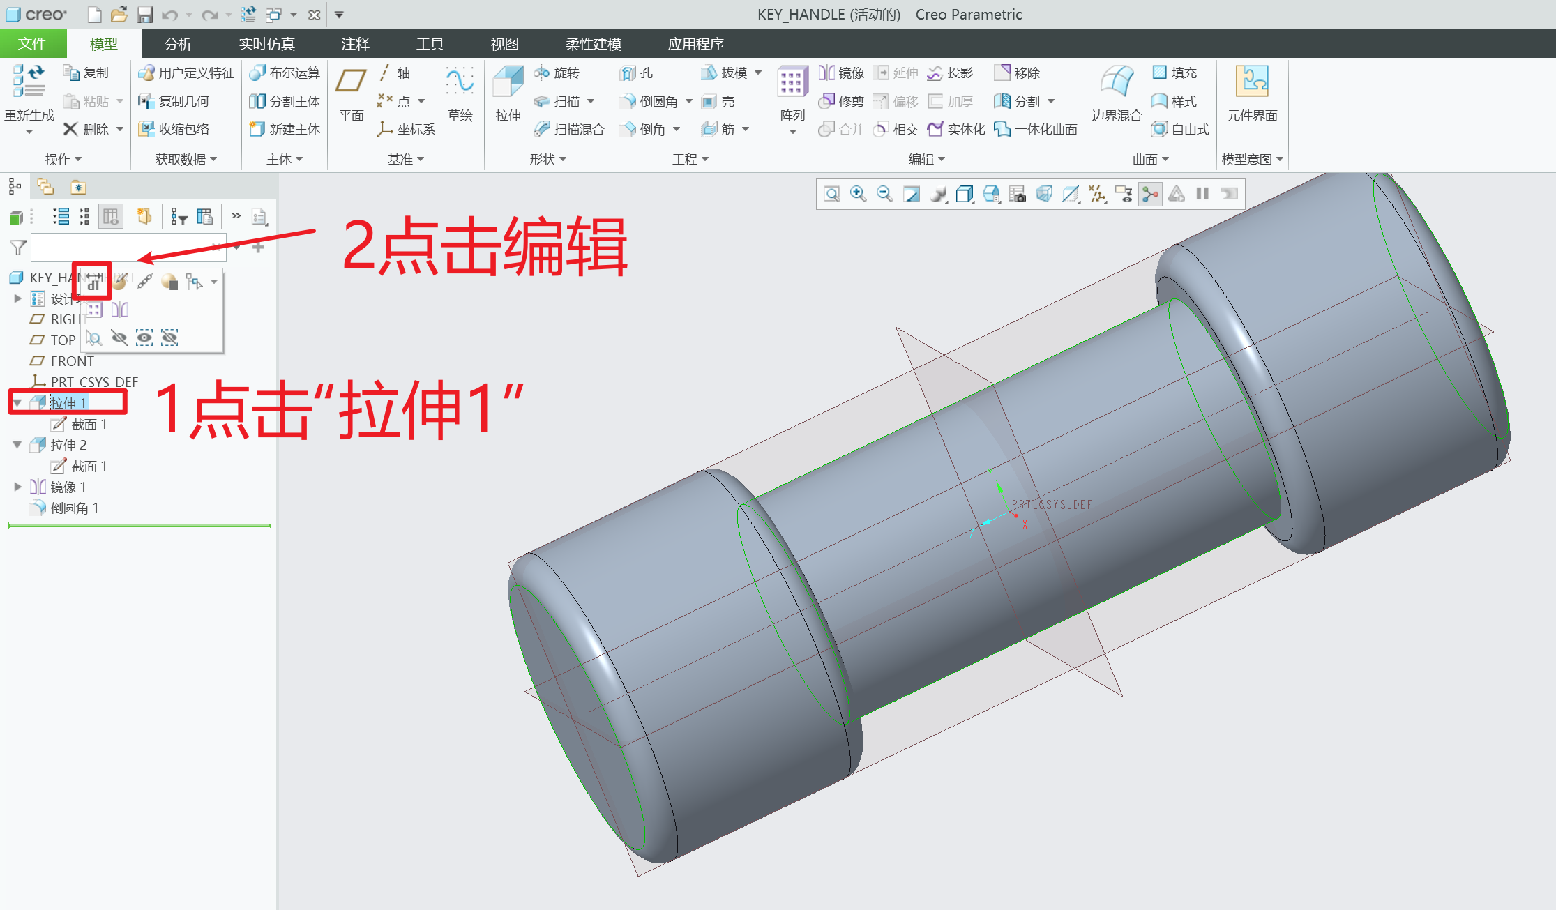Show item using the eye icon in mini toolbar
This screenshot has height=910, width=1556.
click(144, 338)
